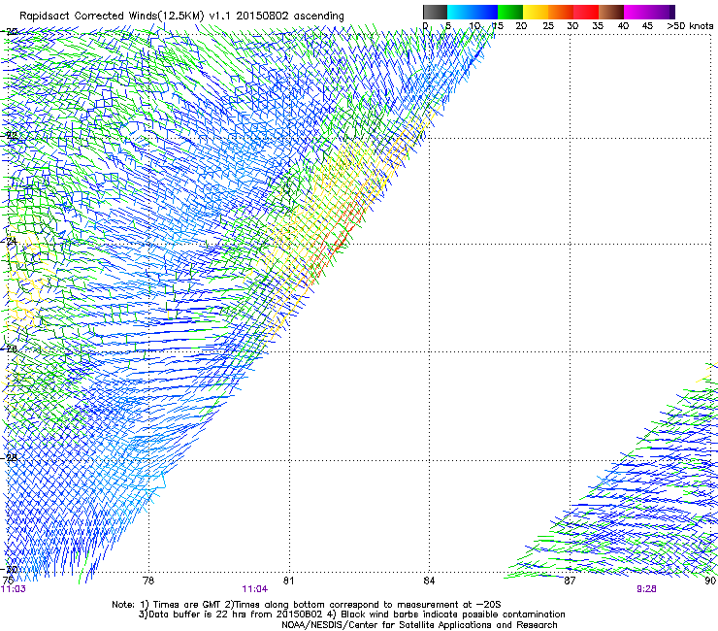The image size is (718, 631).
Task: Click the '40' legend scale label
Action: click(x=623, y=26)
